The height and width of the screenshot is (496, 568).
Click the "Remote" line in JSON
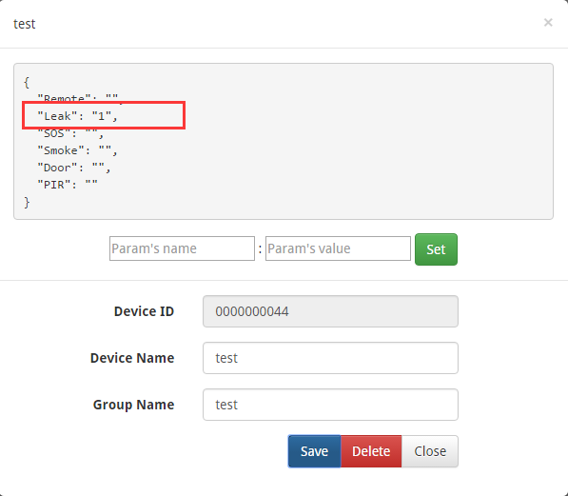tap(81, 99)
